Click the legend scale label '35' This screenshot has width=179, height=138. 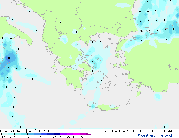[68, 137]
